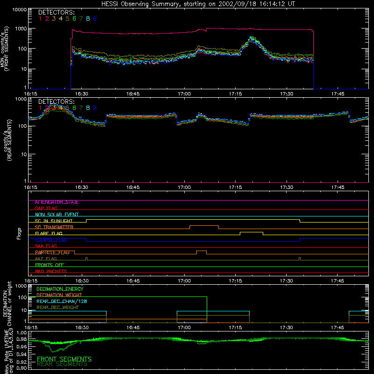
Task: Select the SC_TRANSMITTER flag label
Action: tap(54, 227)
